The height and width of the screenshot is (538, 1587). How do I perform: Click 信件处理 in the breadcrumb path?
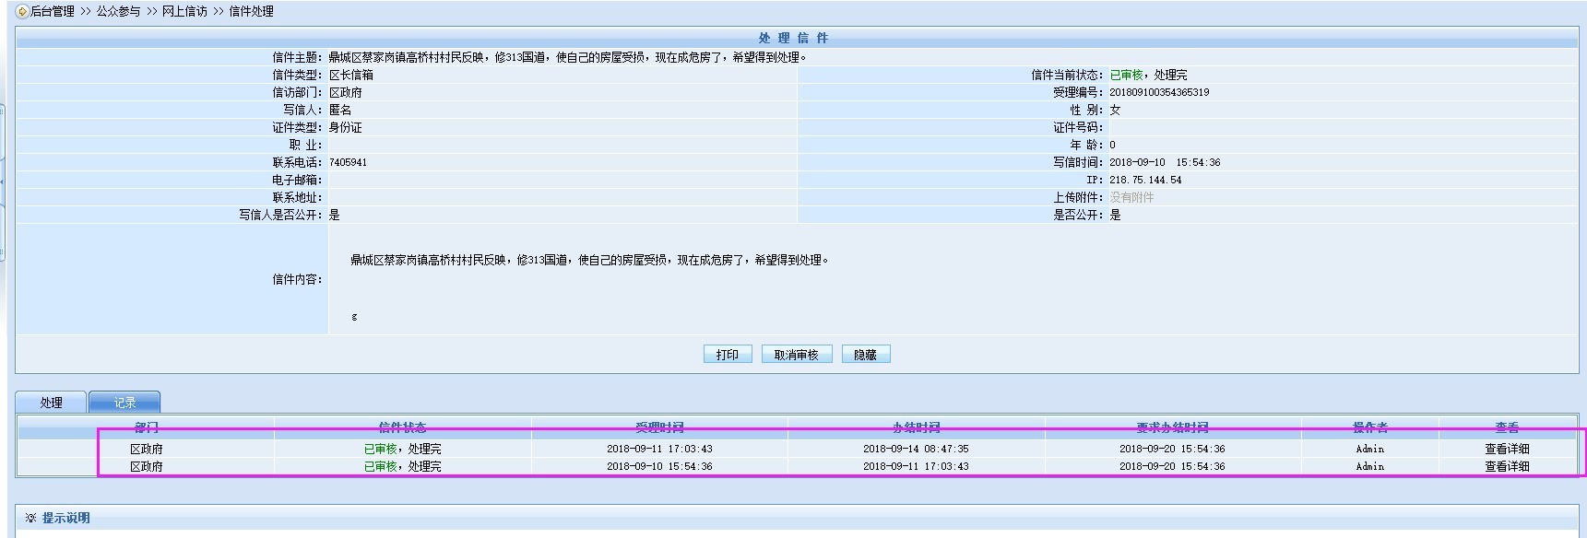(251, 12)
